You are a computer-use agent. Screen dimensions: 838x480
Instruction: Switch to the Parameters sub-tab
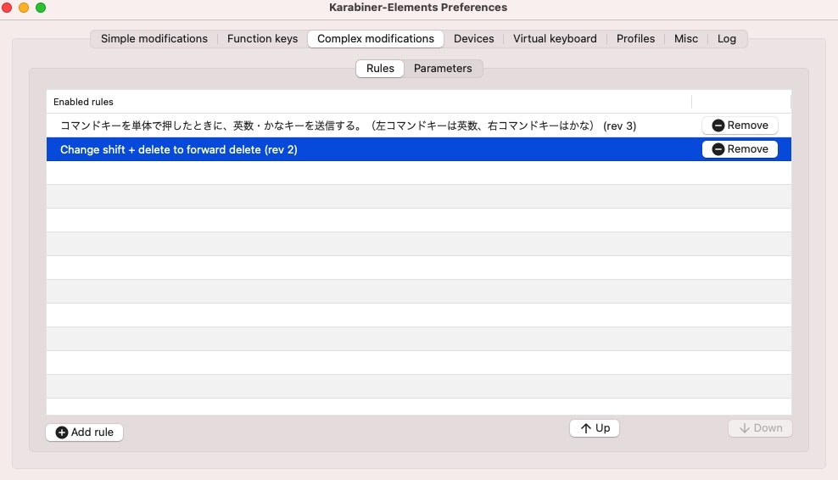pos(443,69)
